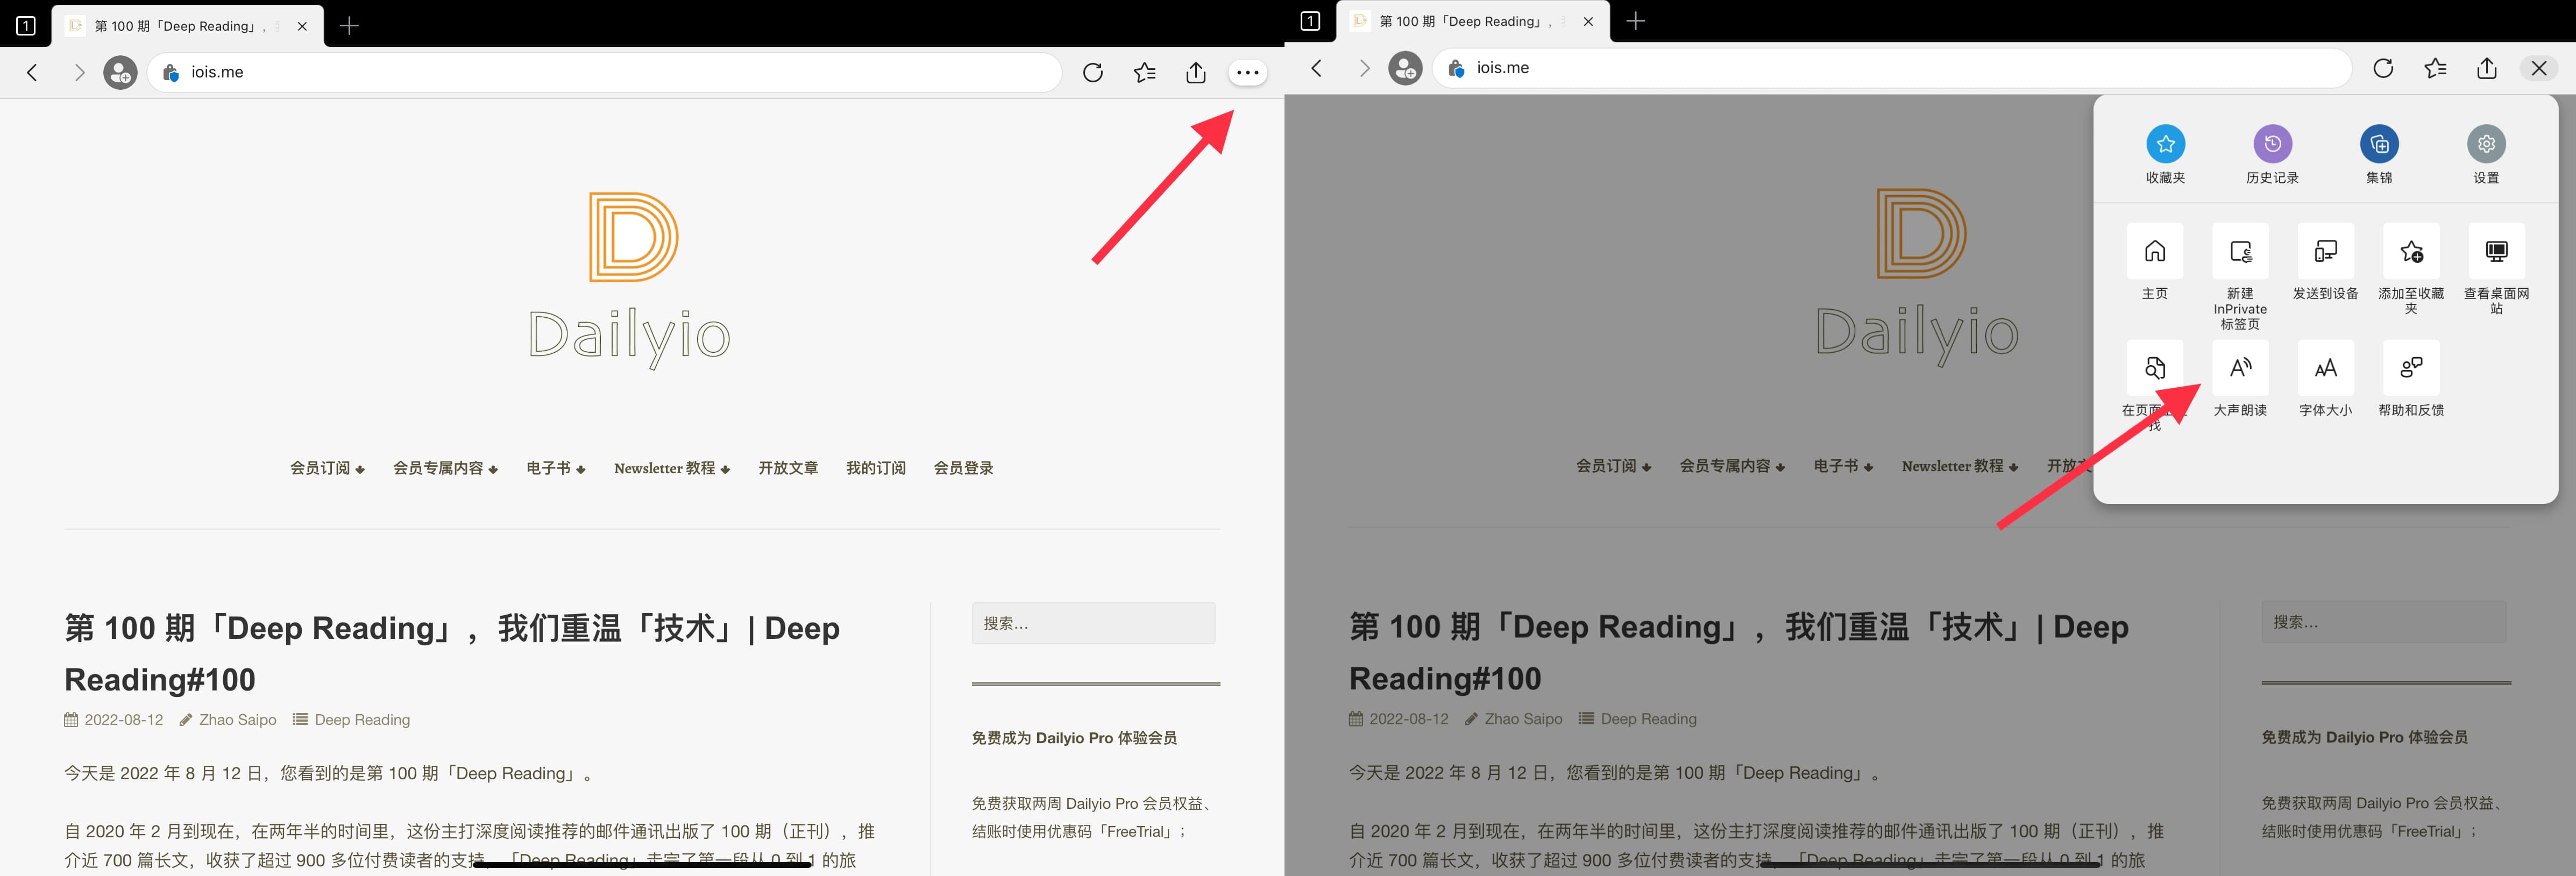
Task: Open the favorites list icon in the left browser
Action: 1144,72
